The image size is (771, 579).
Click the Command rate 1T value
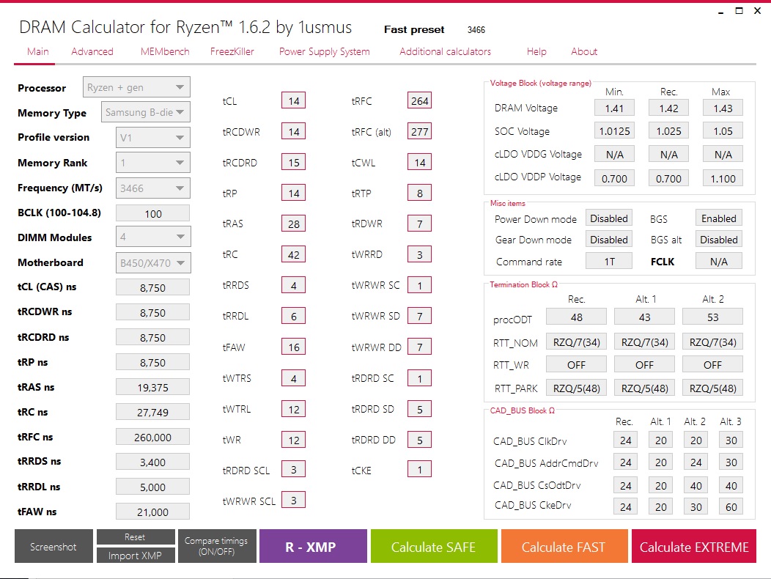click(x=609, y=261)
